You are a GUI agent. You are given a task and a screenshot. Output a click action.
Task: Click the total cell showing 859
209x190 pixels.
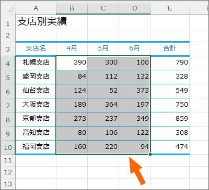pyautogui.click(x=170, y=119)
